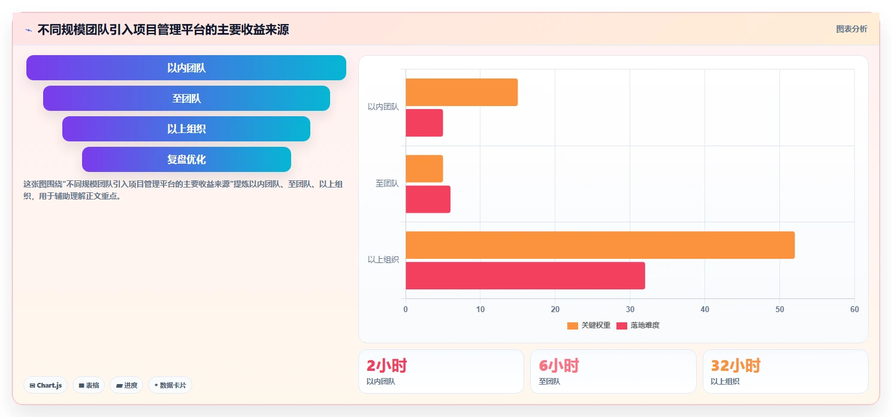This screenshot has height=417, width=892.
Task: Click the Chart.js tag
Action: pyautogui.click(x=46, y=385)
